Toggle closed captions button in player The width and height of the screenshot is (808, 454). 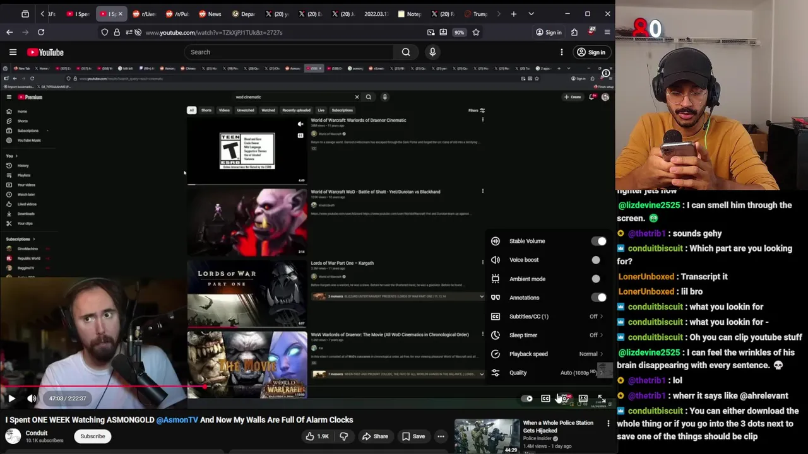(x=545, y=399)
